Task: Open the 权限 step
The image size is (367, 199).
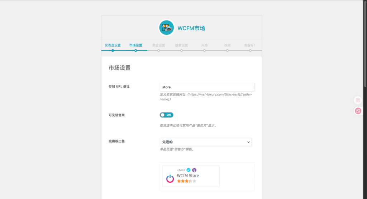Action: click(227, 45)
